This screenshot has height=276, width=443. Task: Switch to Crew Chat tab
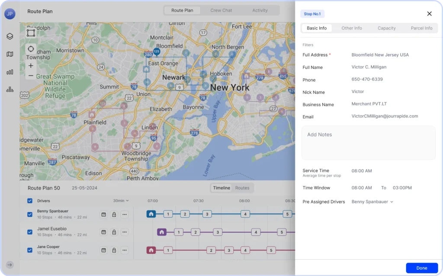coord(221,10)
